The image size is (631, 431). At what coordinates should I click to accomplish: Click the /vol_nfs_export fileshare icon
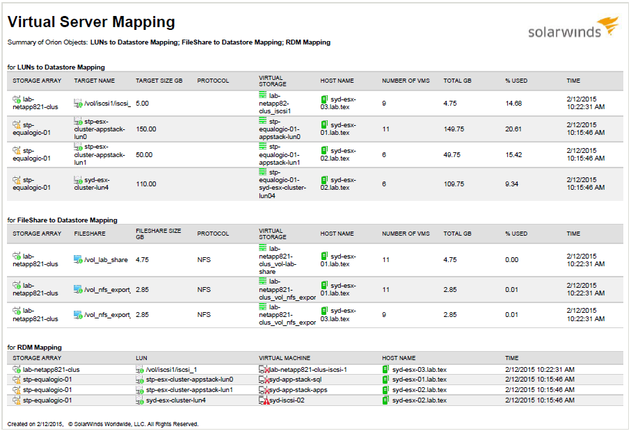(77, 288)
